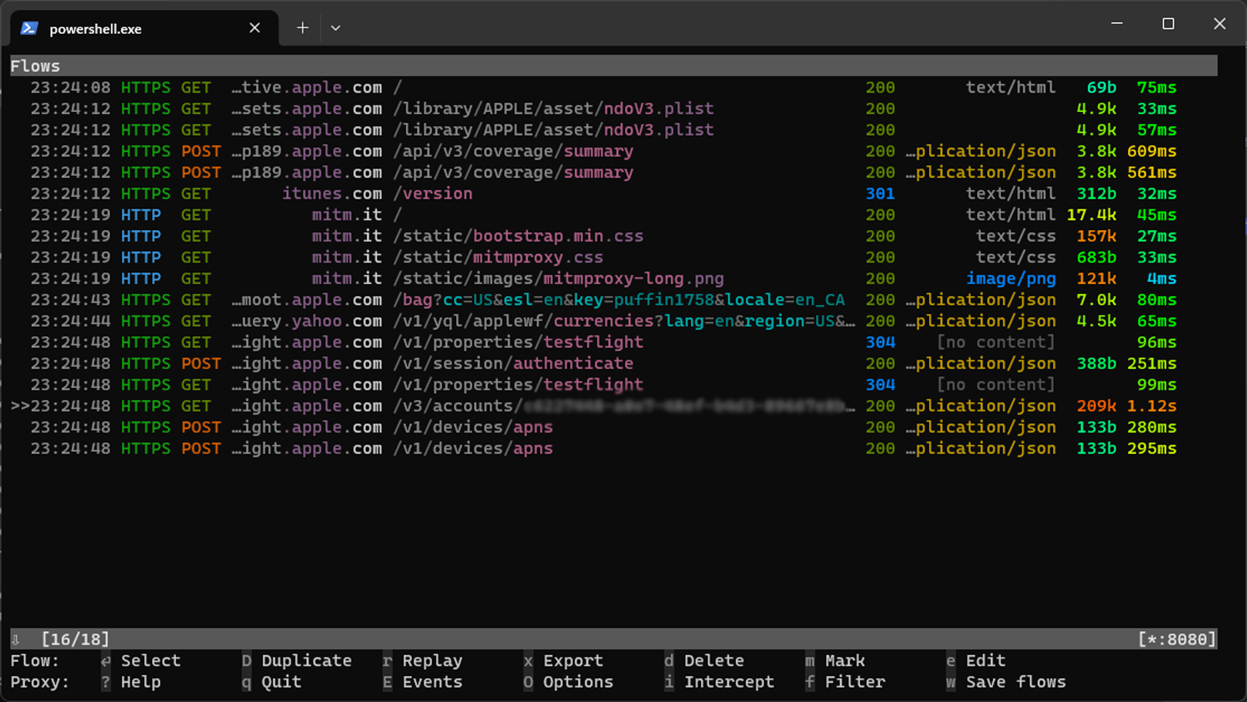Click the 388b size of the authenticate flow
The width and height of the screenshot is (1247, 702).
tap(1096, 363)
